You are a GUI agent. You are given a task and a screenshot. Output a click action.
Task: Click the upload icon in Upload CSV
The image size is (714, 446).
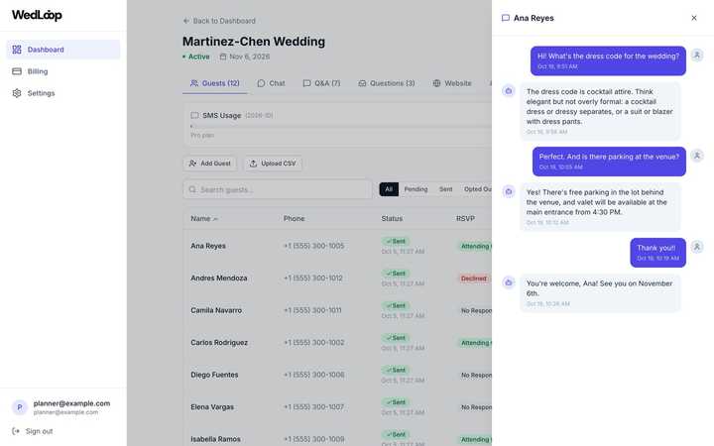(253, 164)
